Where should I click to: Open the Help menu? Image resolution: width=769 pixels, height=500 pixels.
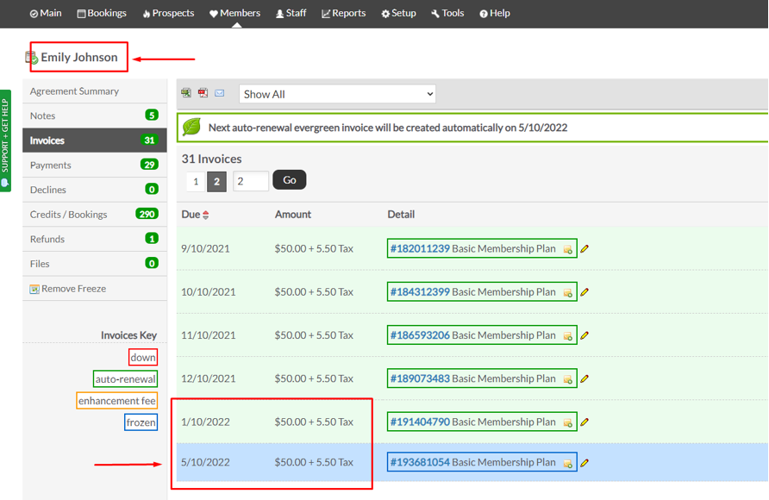coord(495,13)
